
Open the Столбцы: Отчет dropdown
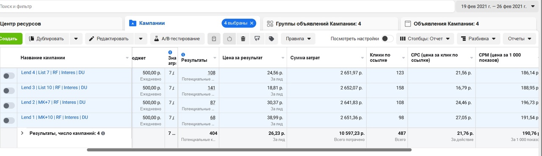coord(425,39)
